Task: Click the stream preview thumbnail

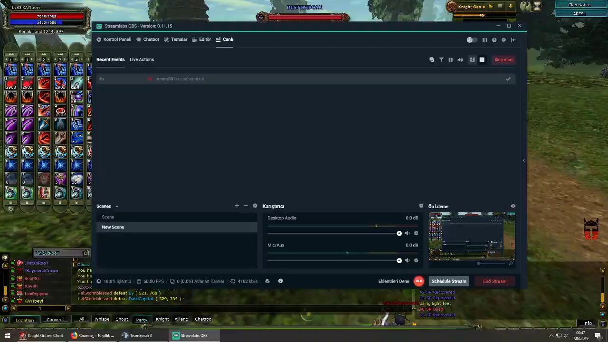Action: pos(472,236)
